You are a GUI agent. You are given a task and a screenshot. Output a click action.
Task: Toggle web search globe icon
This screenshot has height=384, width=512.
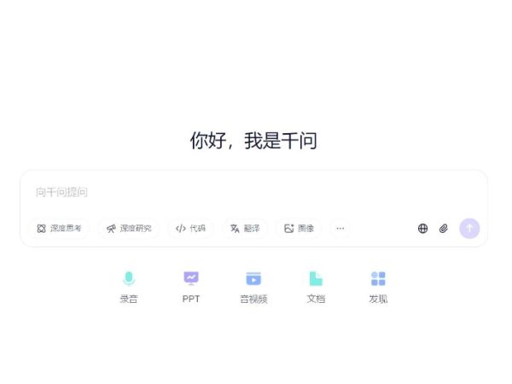[423, 229]
